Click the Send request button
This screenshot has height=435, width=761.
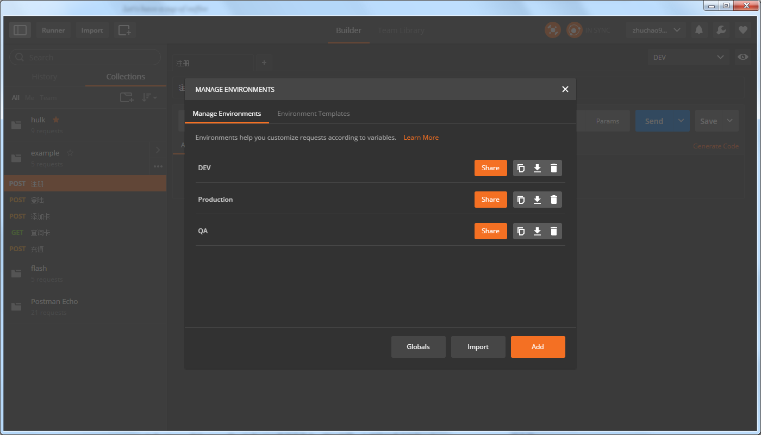point(654,121)
